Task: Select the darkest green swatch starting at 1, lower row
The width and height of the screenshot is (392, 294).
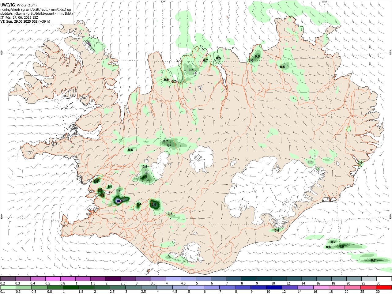Action: click(70, 287)
